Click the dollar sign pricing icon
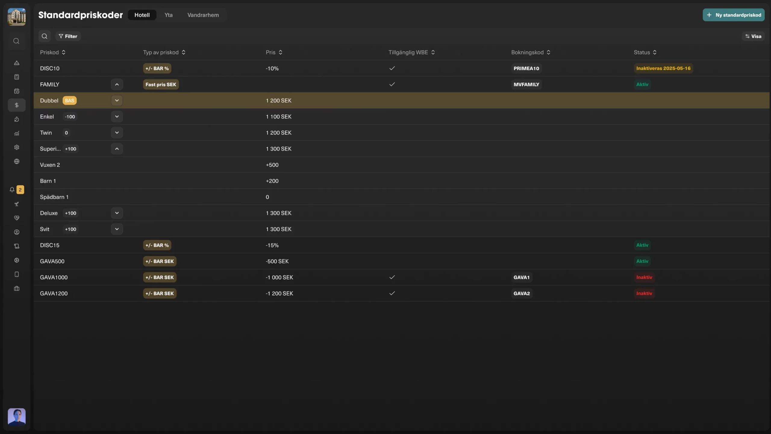Viewport: 771px width, 434px height. (x=17, y=105)
